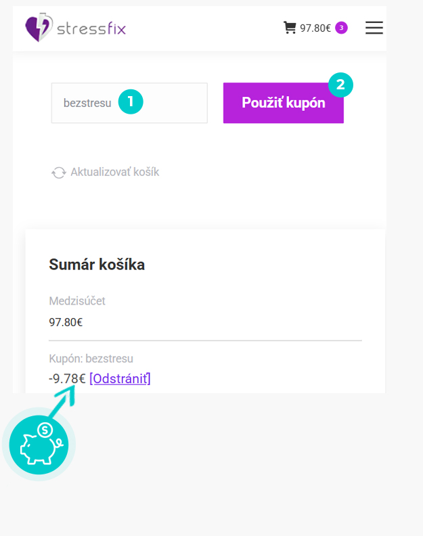Screen dimensions: 423x536
Task: Click the Medzisúčet 97.80€ value
Action: [x=66, y=322]
